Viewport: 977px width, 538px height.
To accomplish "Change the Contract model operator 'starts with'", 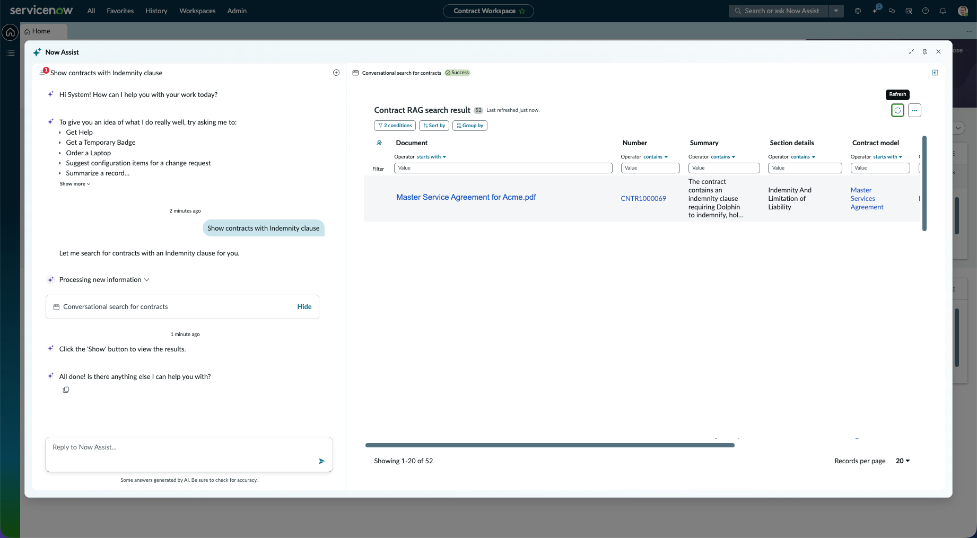I will (888, 157).
